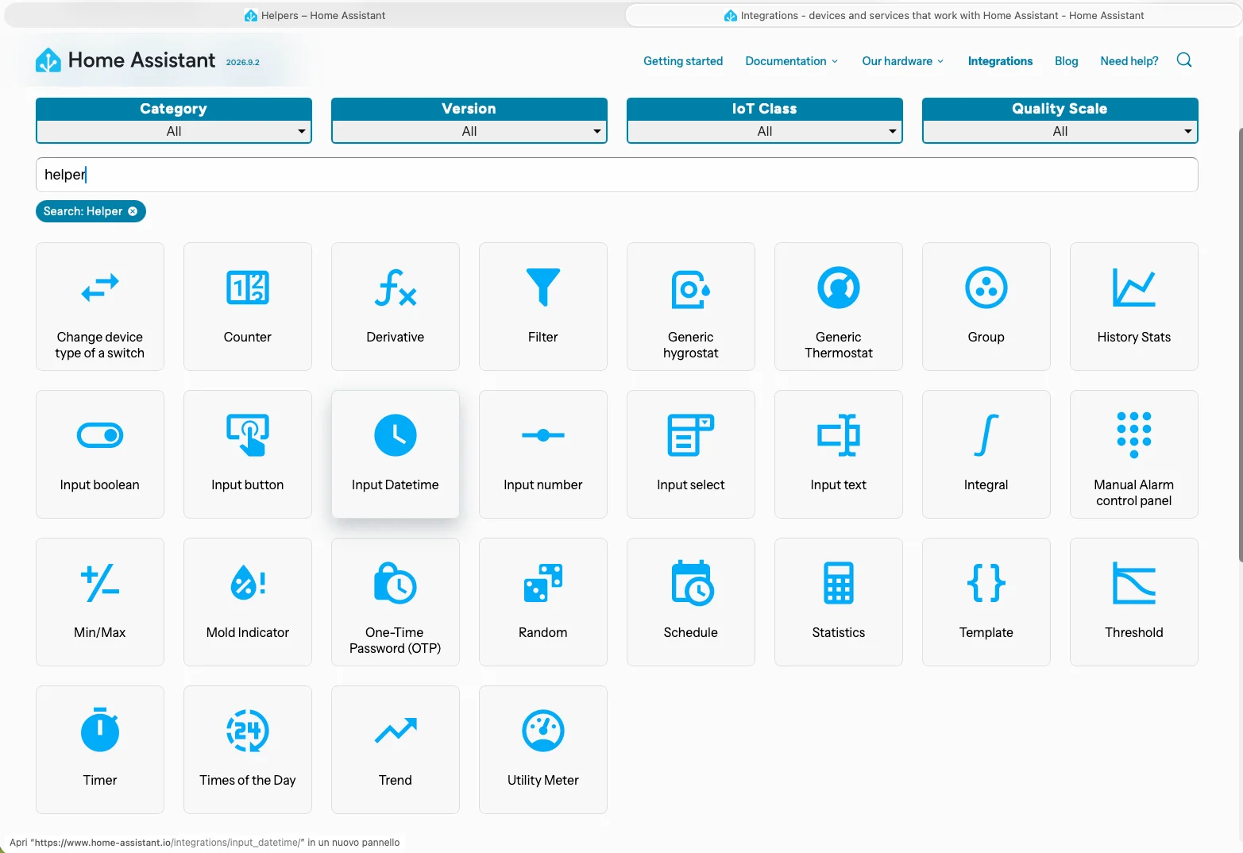1243x853 pixels.
Task: Click the Template card label
Action: [x=986, y=632]
